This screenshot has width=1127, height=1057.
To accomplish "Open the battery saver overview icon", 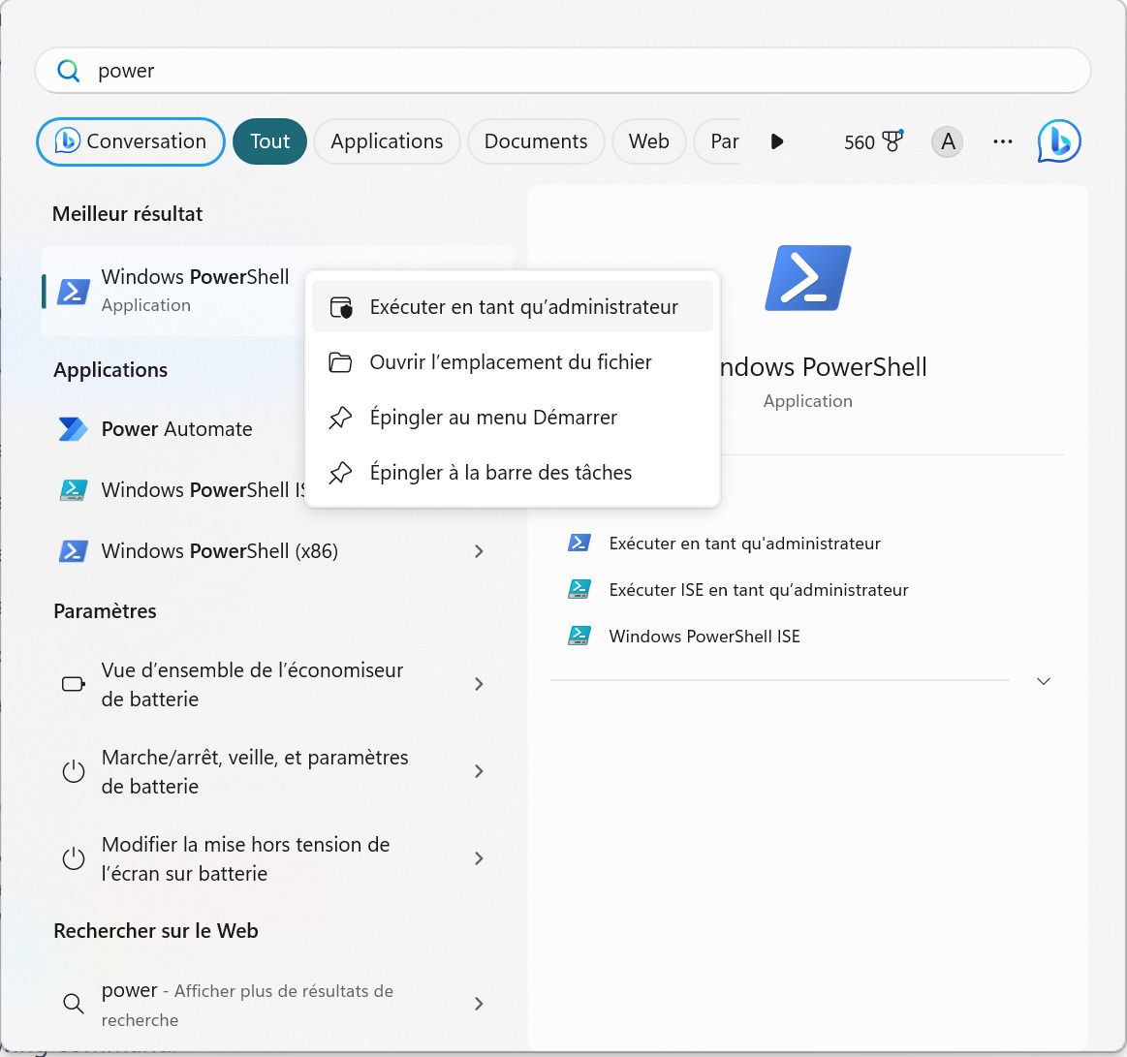I will tap(74, 684).
